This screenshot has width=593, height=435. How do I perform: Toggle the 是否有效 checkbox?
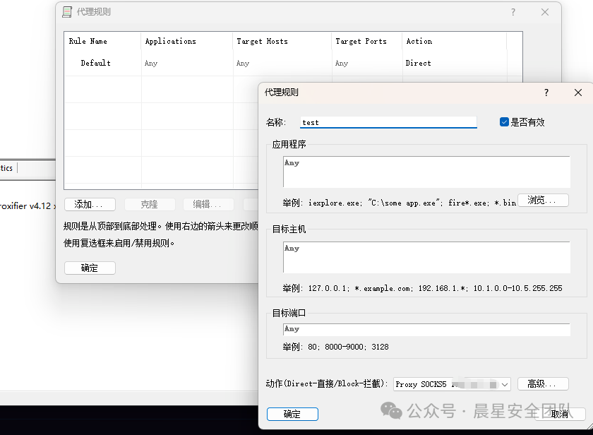(504, 122)
